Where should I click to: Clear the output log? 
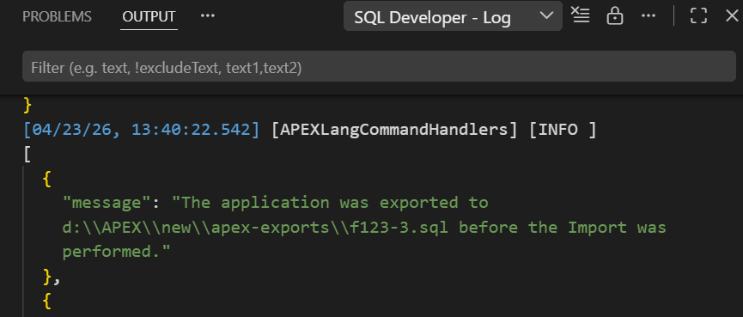581,15
